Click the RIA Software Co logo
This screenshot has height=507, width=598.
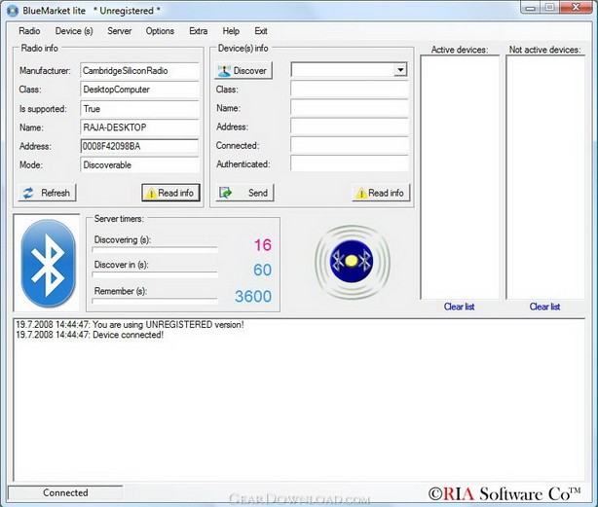505,494
